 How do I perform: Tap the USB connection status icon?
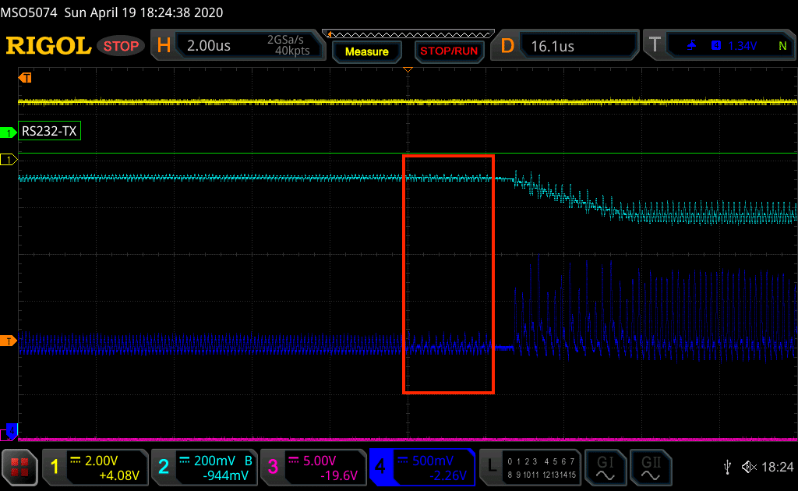[x=727, y=467]
